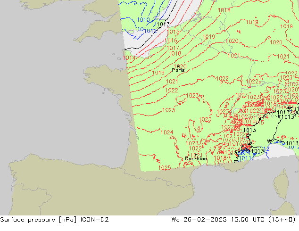This screenshot has height=231, width=299.
Task: Click the black 1013 label beside blue 1010
Action: [163, 25]
